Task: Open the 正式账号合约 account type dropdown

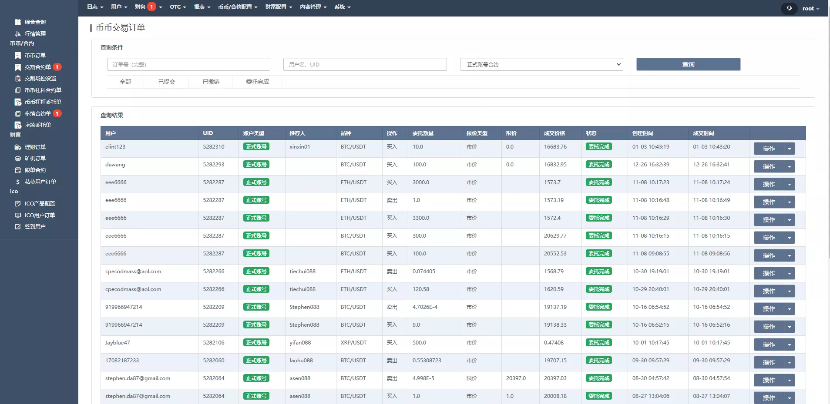Action: tap(541, 64)
